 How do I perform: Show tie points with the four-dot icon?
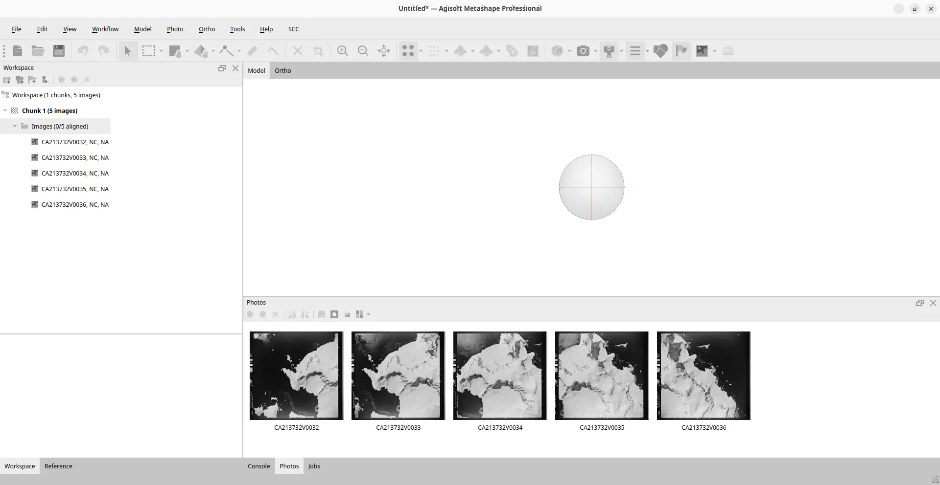pyautogui.click(x=408, y=51)
